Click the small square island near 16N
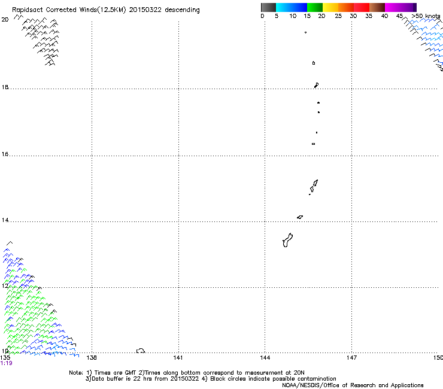 313,144
